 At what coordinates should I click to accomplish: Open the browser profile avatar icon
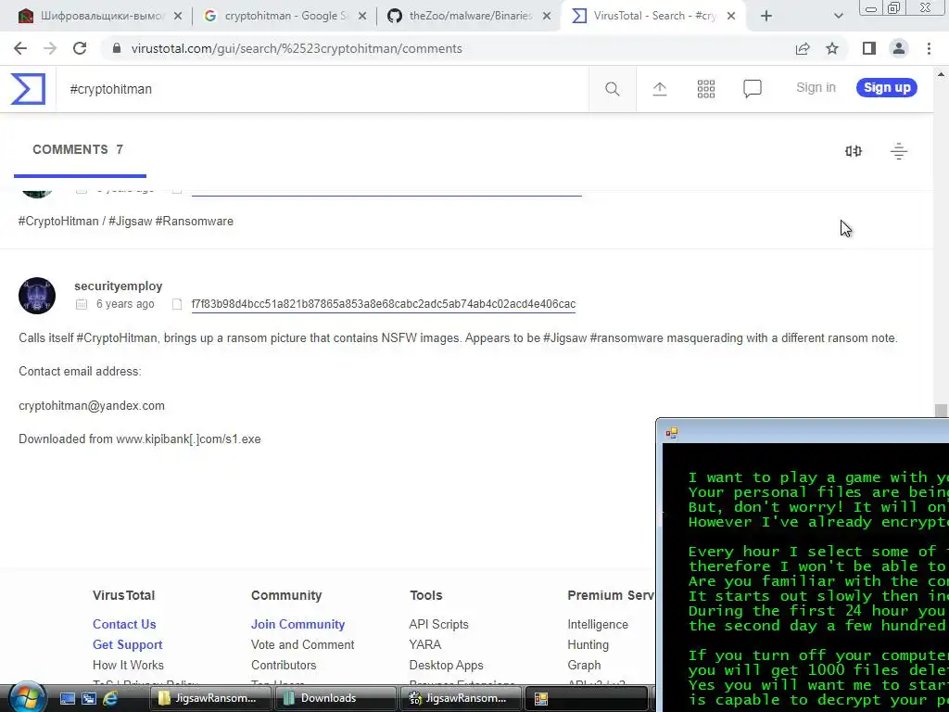point(899,48)
